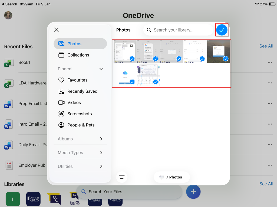The image size is (277, 207).
Task: Open more options for Daily Email
Action: pyautogui.click(x=270, y=145)
